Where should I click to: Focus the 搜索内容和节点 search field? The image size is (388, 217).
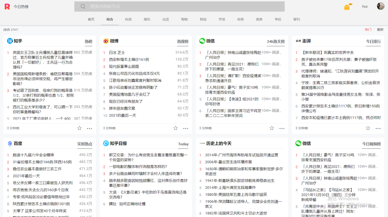point(179,6)
